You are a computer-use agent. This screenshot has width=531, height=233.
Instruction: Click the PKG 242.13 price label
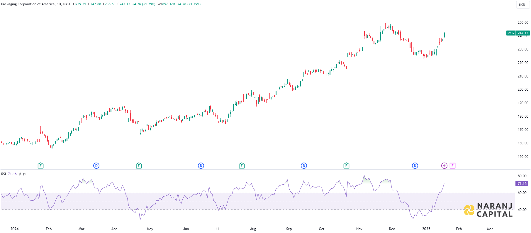click(518, 33)
